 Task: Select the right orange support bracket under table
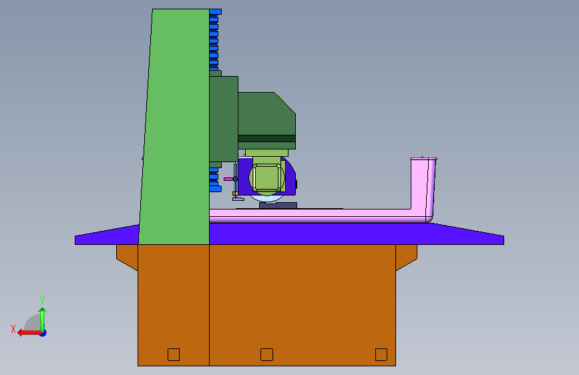(x=406, y=256)
